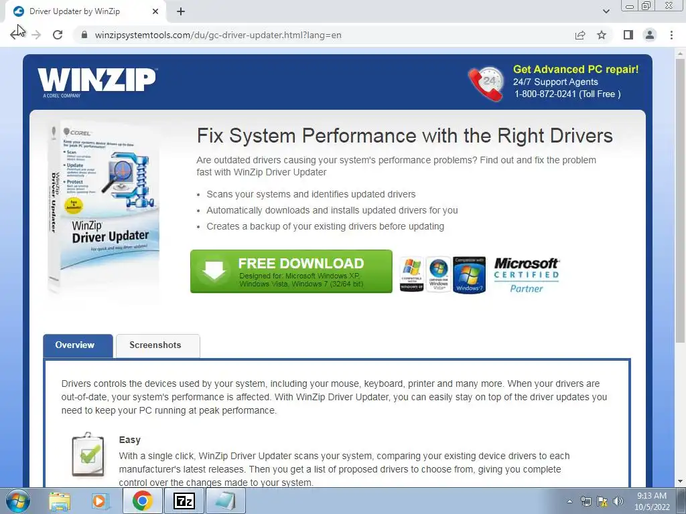Click the Windows 7 compatible badge
The width and height of the screenshot is (686, 514).
coord(470,275)
